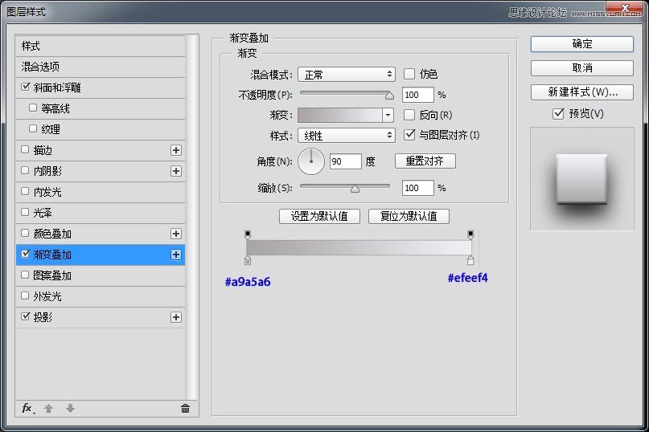Viewport: 649px width, 432px height.
Task: Add another 颜色叠加 effect with its plus icon
Action: click(176, 234)
